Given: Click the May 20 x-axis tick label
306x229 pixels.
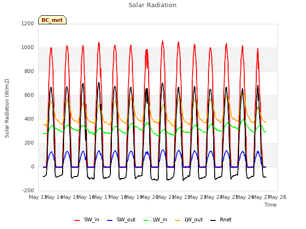Looking at the screenshot, I should (x=150, y=197).
